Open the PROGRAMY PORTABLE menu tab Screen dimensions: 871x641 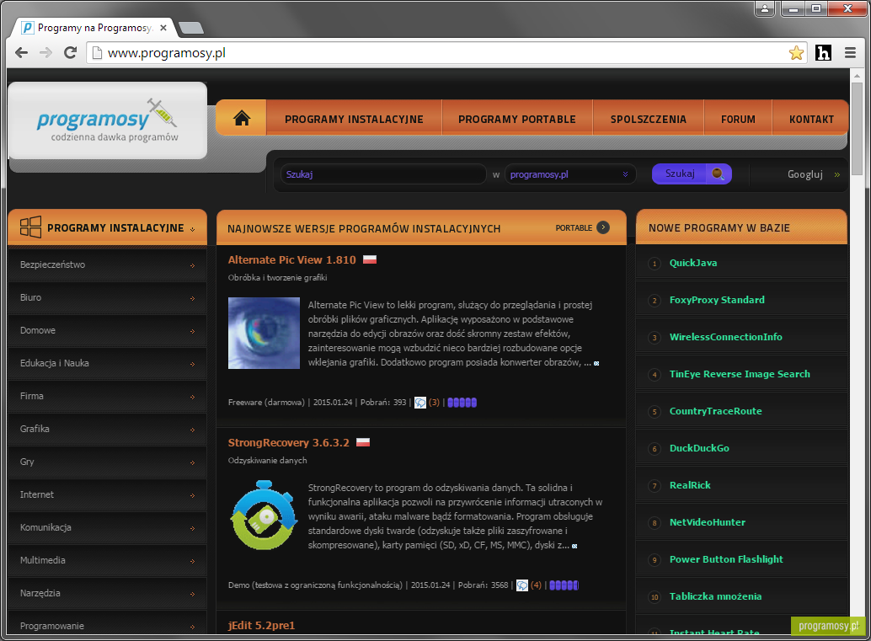pyautogui.click(x=517, y=118)
